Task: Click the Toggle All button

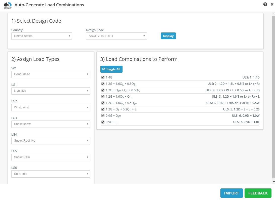Action: coord(111,69)
